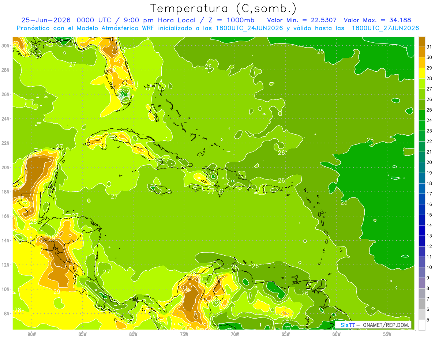
Task: Click the color scale label 5
Action: coord(428,320)
